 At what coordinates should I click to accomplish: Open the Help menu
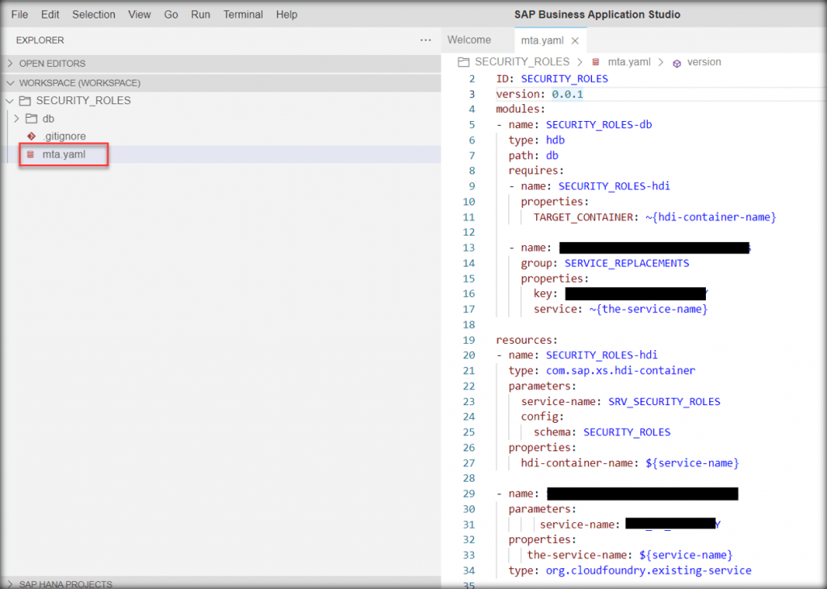click(x=287, y=15)
